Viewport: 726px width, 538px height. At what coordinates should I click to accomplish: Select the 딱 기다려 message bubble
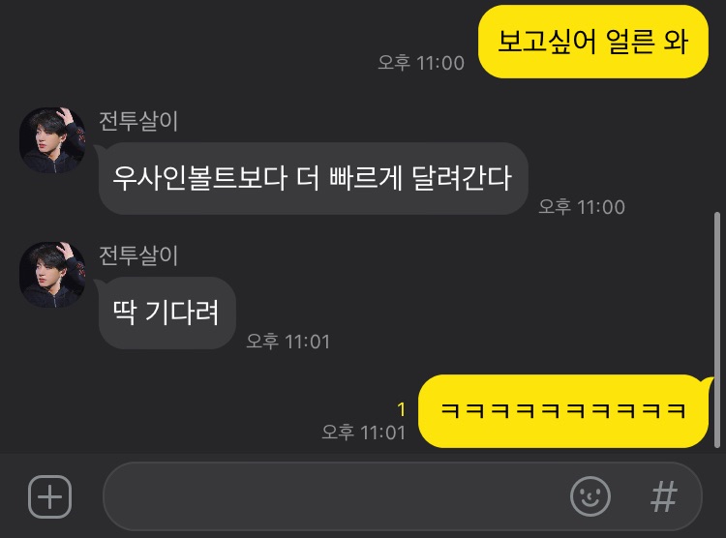click(167, 313)
